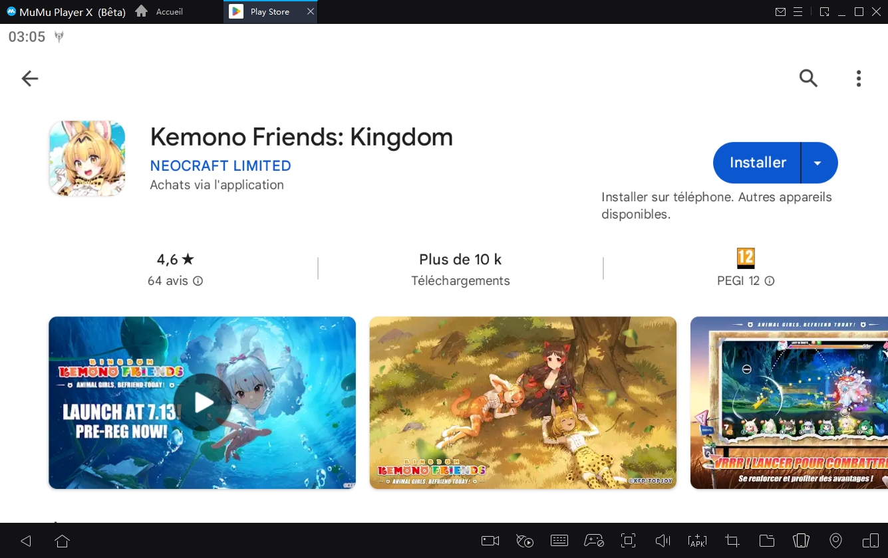The image size is (888, 558).
Task: Open the NEOCRAFT LIMITED developer page
Action: [x=220, y=165]
